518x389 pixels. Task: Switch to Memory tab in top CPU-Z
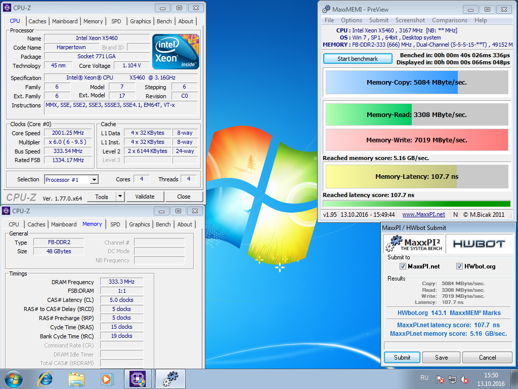click(x=93, y=21)
